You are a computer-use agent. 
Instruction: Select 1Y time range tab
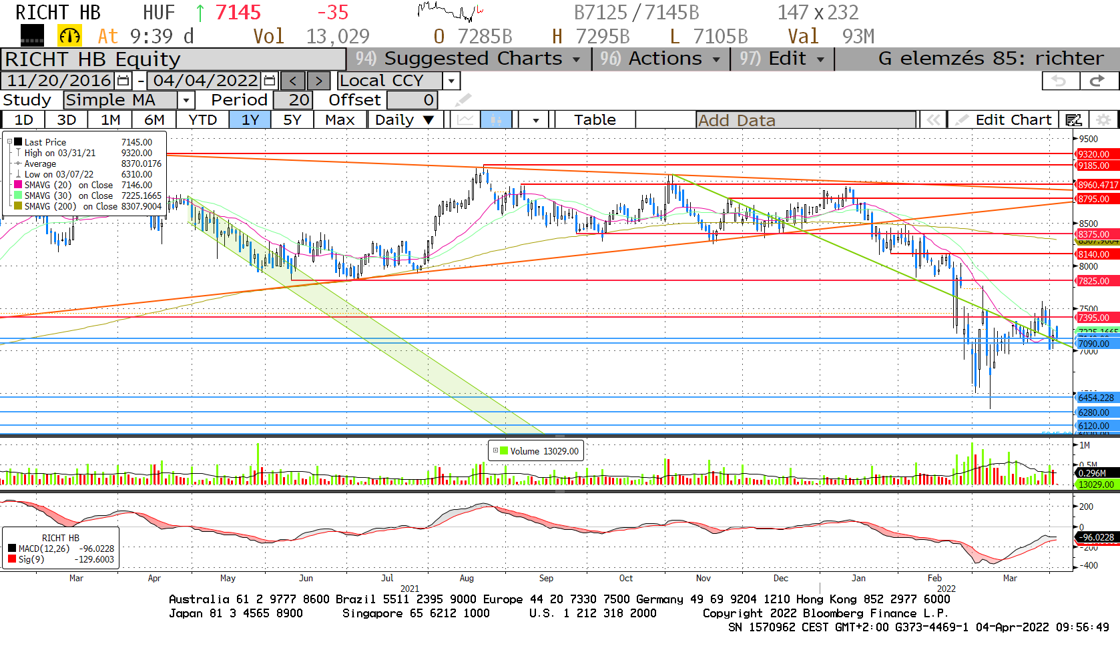point(250,120)
